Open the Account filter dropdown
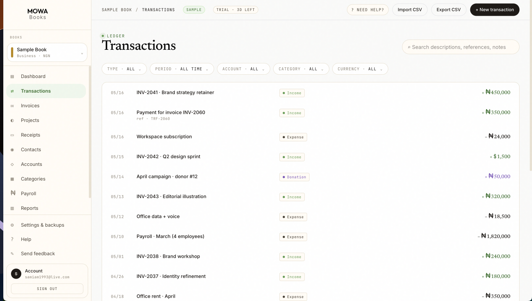 (x=243, y=69)
